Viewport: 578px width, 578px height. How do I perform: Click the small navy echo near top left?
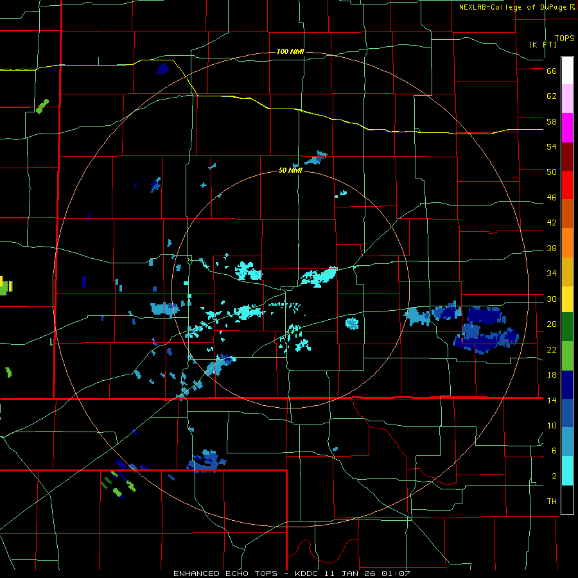pos(162,69)
